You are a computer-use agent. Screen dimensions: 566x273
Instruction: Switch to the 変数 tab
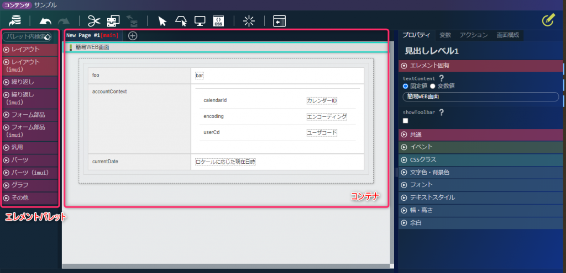(x=445, y=35)
